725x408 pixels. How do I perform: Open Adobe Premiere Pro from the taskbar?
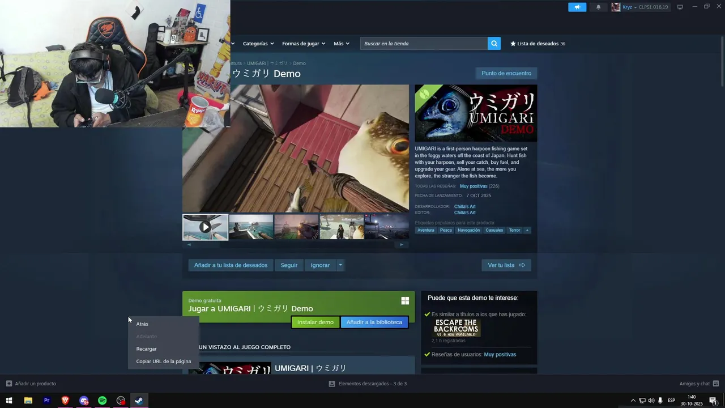[x=46, y=401]
